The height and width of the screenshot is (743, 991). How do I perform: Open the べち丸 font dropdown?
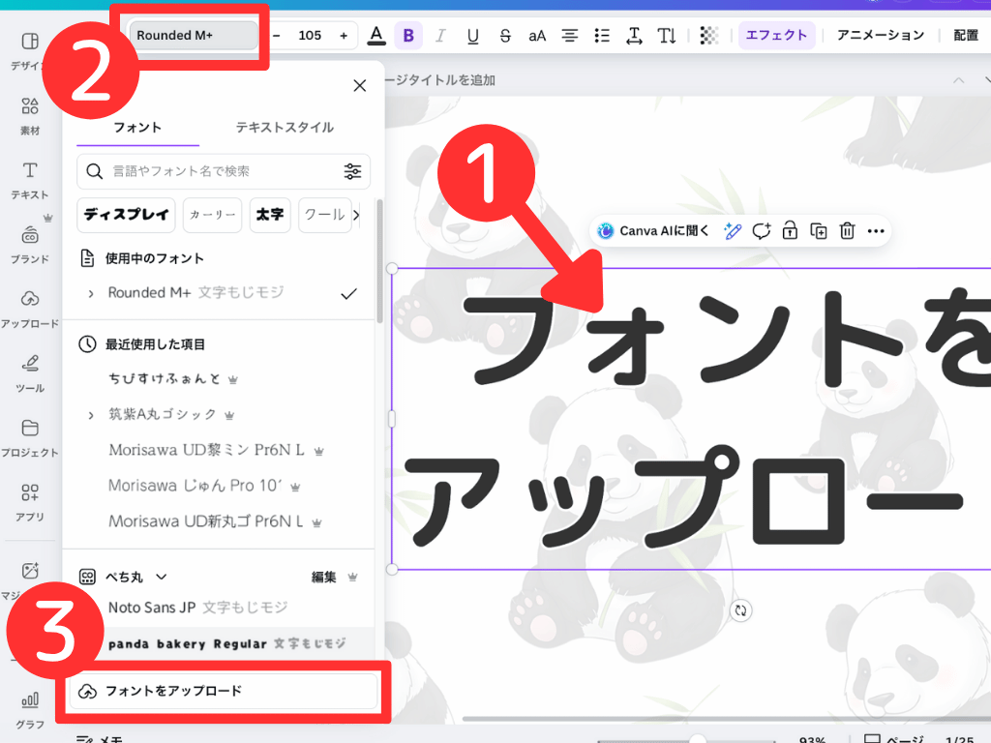[160, 576]
